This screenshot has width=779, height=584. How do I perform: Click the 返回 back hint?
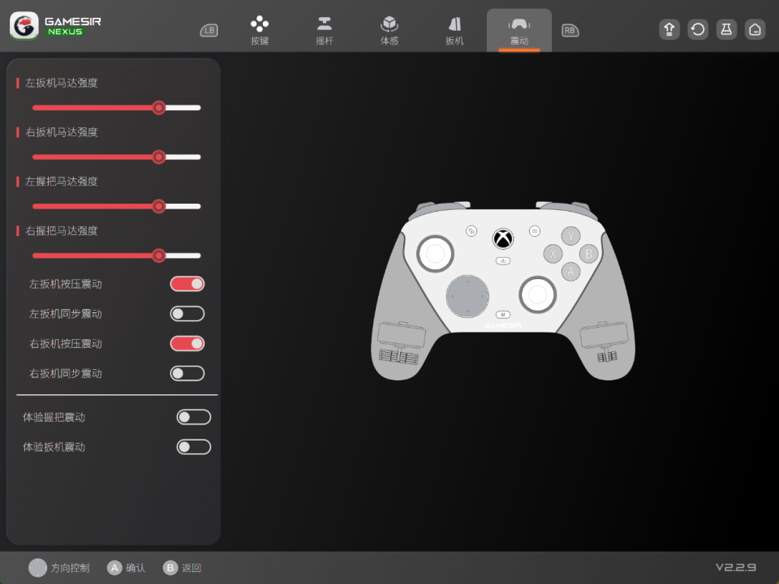pyautogui.click(x=182, y=568)
